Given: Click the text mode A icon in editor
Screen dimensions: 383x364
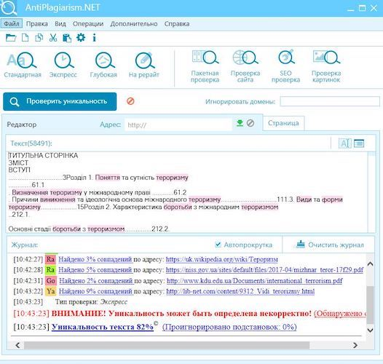Looking at the screenshot, I should 345,143.
